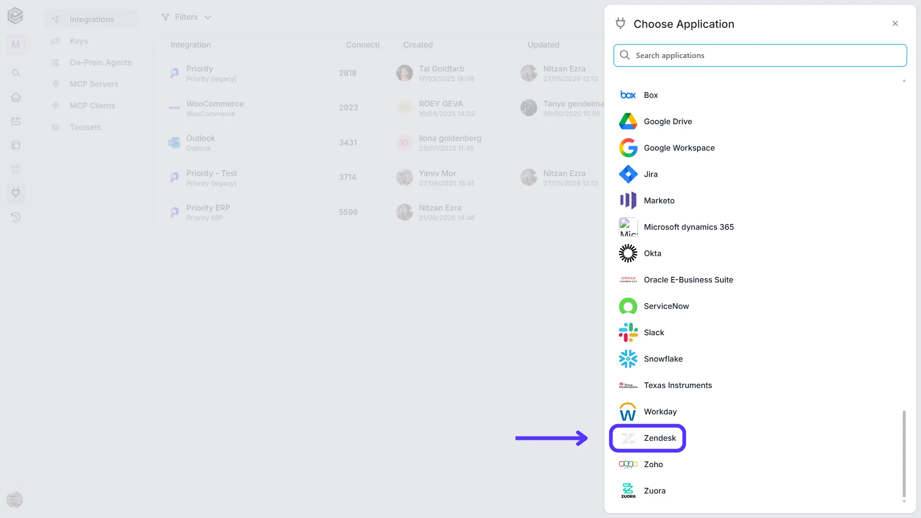
Task: Focus the Search applications field
Action: click(760, 56)
